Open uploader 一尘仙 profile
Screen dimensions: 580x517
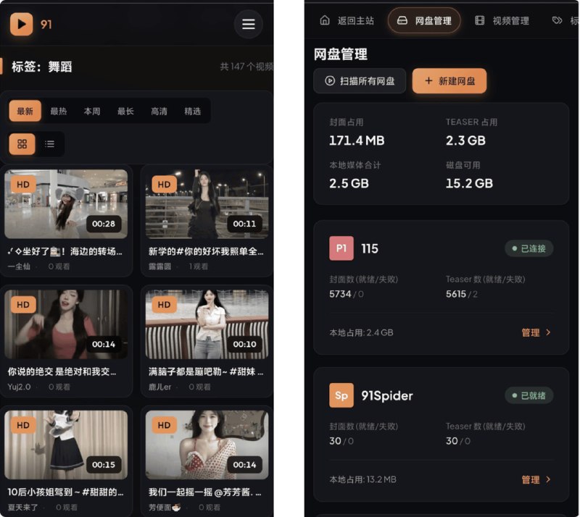(19, 266)
